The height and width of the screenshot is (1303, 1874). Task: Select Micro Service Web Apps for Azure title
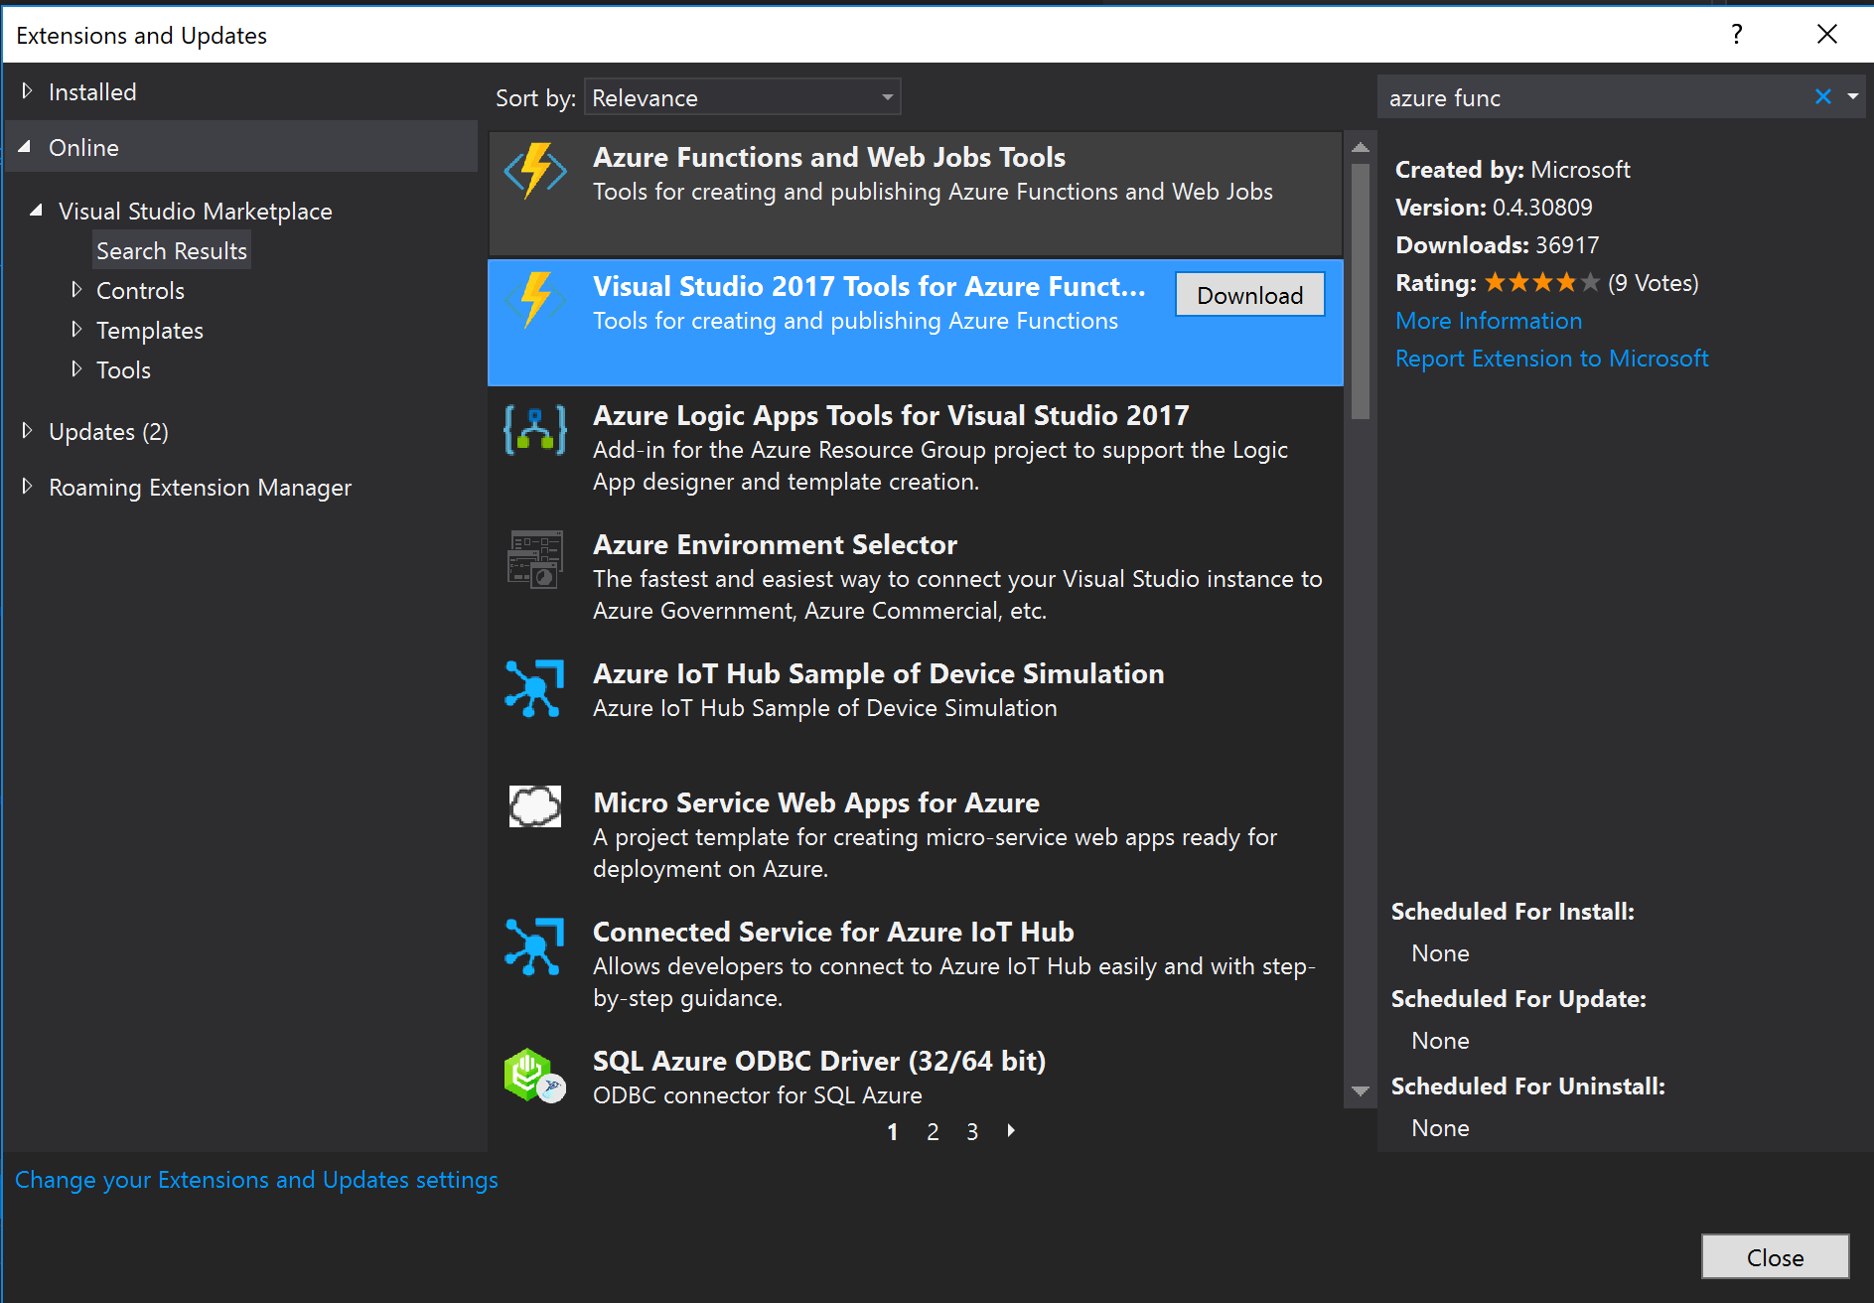[816, 802]
